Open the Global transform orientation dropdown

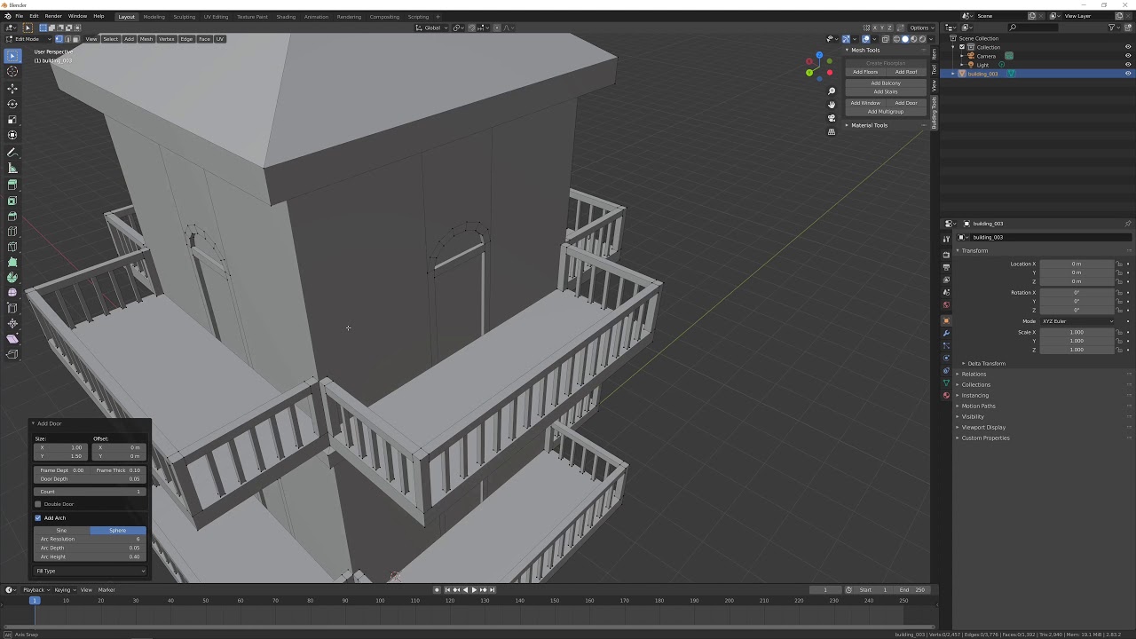pos(433,28)
